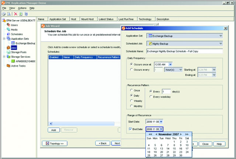Click the Technology column header
Viewport: 236px width, 159px height.
146,19
